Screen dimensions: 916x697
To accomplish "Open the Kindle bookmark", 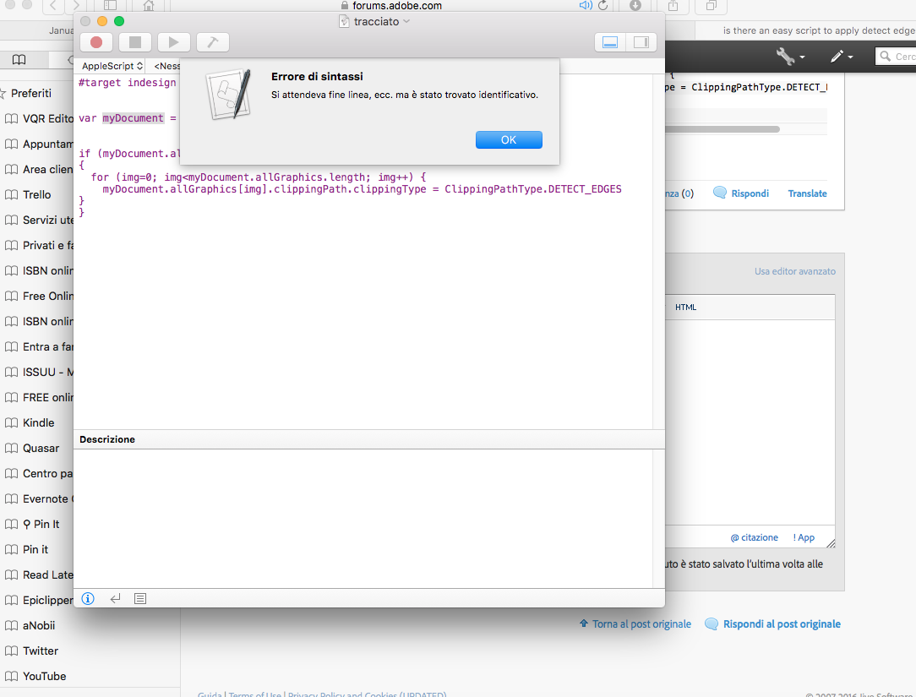I will pos(30,422).
